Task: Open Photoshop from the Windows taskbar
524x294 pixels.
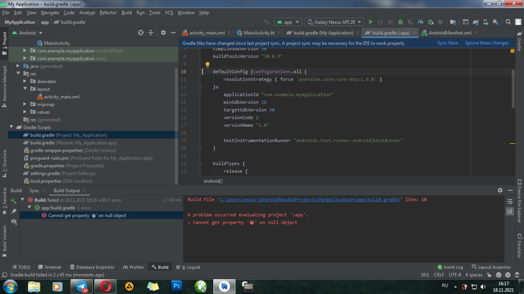Action: coord(177,286)
